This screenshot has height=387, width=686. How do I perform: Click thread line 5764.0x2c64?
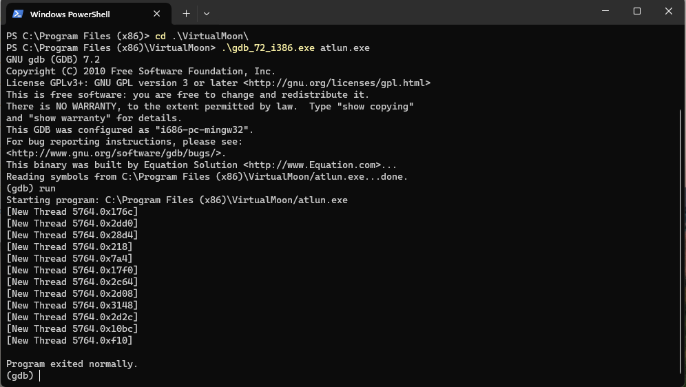pos(72,282)
